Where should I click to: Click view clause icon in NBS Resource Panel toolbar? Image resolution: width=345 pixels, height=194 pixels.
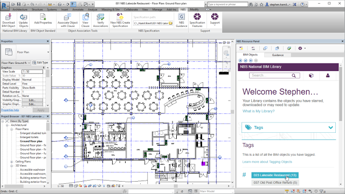277,48
